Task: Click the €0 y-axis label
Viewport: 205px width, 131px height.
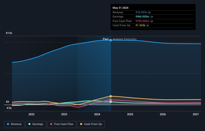Action: coord(7,102)
